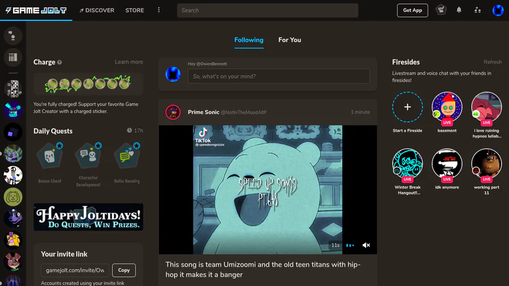The height and width of the screenshot is (286, 509).
Task: Click the Charge help question mark icon
Action: [59, 62]
